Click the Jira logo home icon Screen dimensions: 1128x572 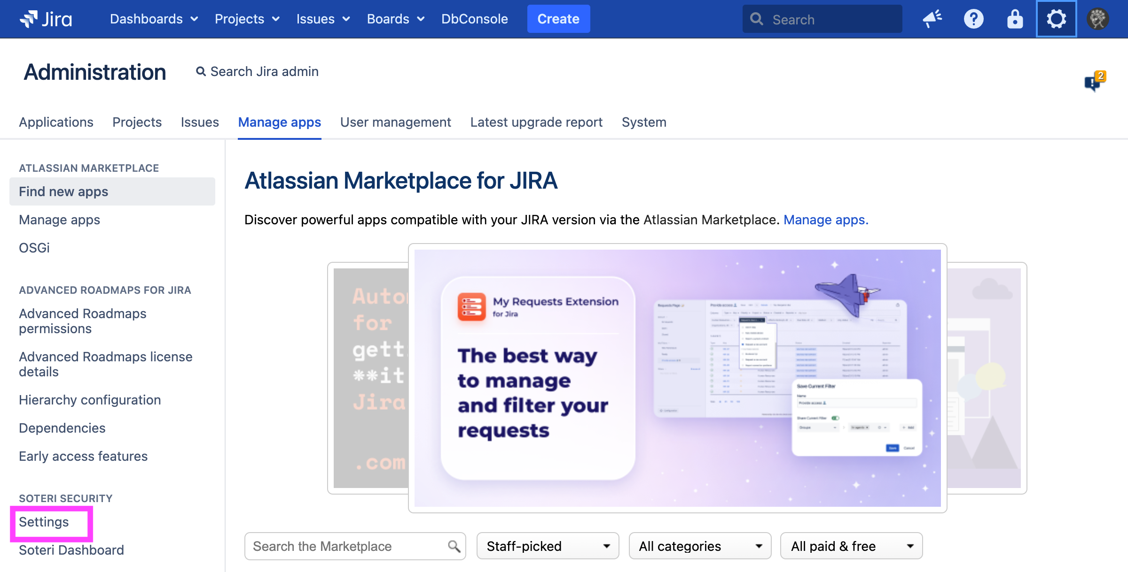(x=46, y=19)
